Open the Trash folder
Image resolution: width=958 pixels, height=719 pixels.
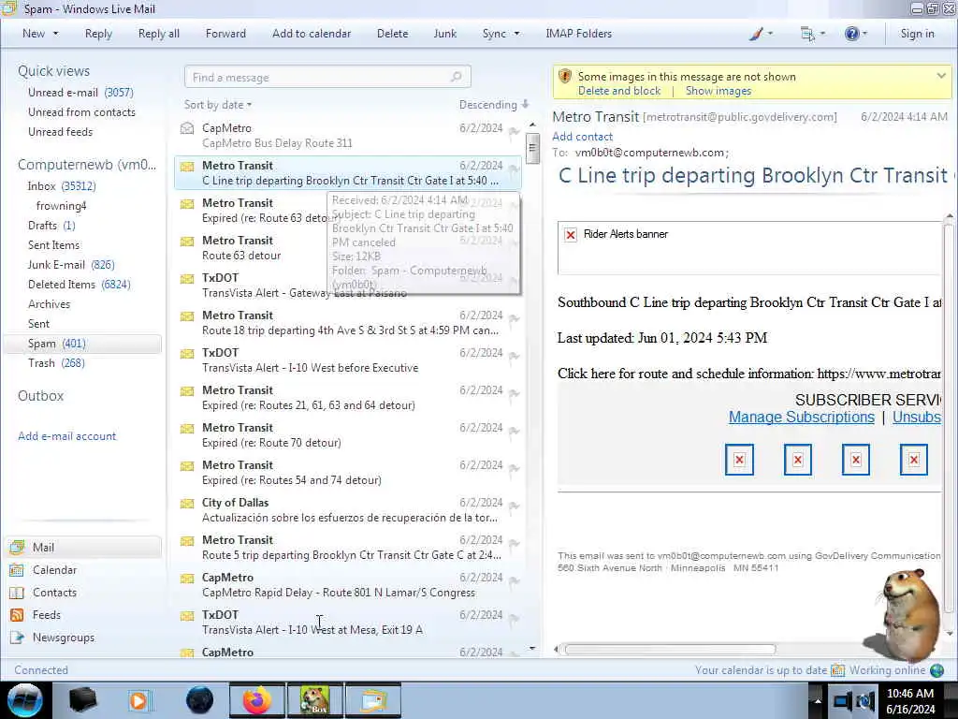pos(56,363)
